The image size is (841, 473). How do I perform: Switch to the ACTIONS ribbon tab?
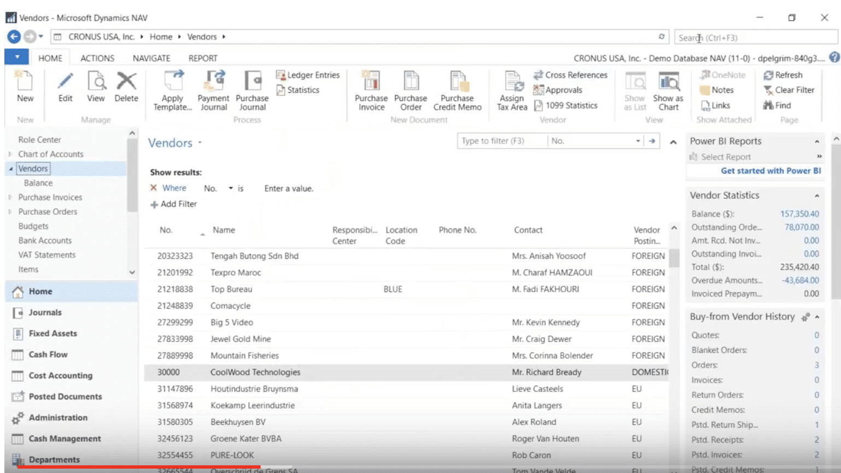pos(97,58)
